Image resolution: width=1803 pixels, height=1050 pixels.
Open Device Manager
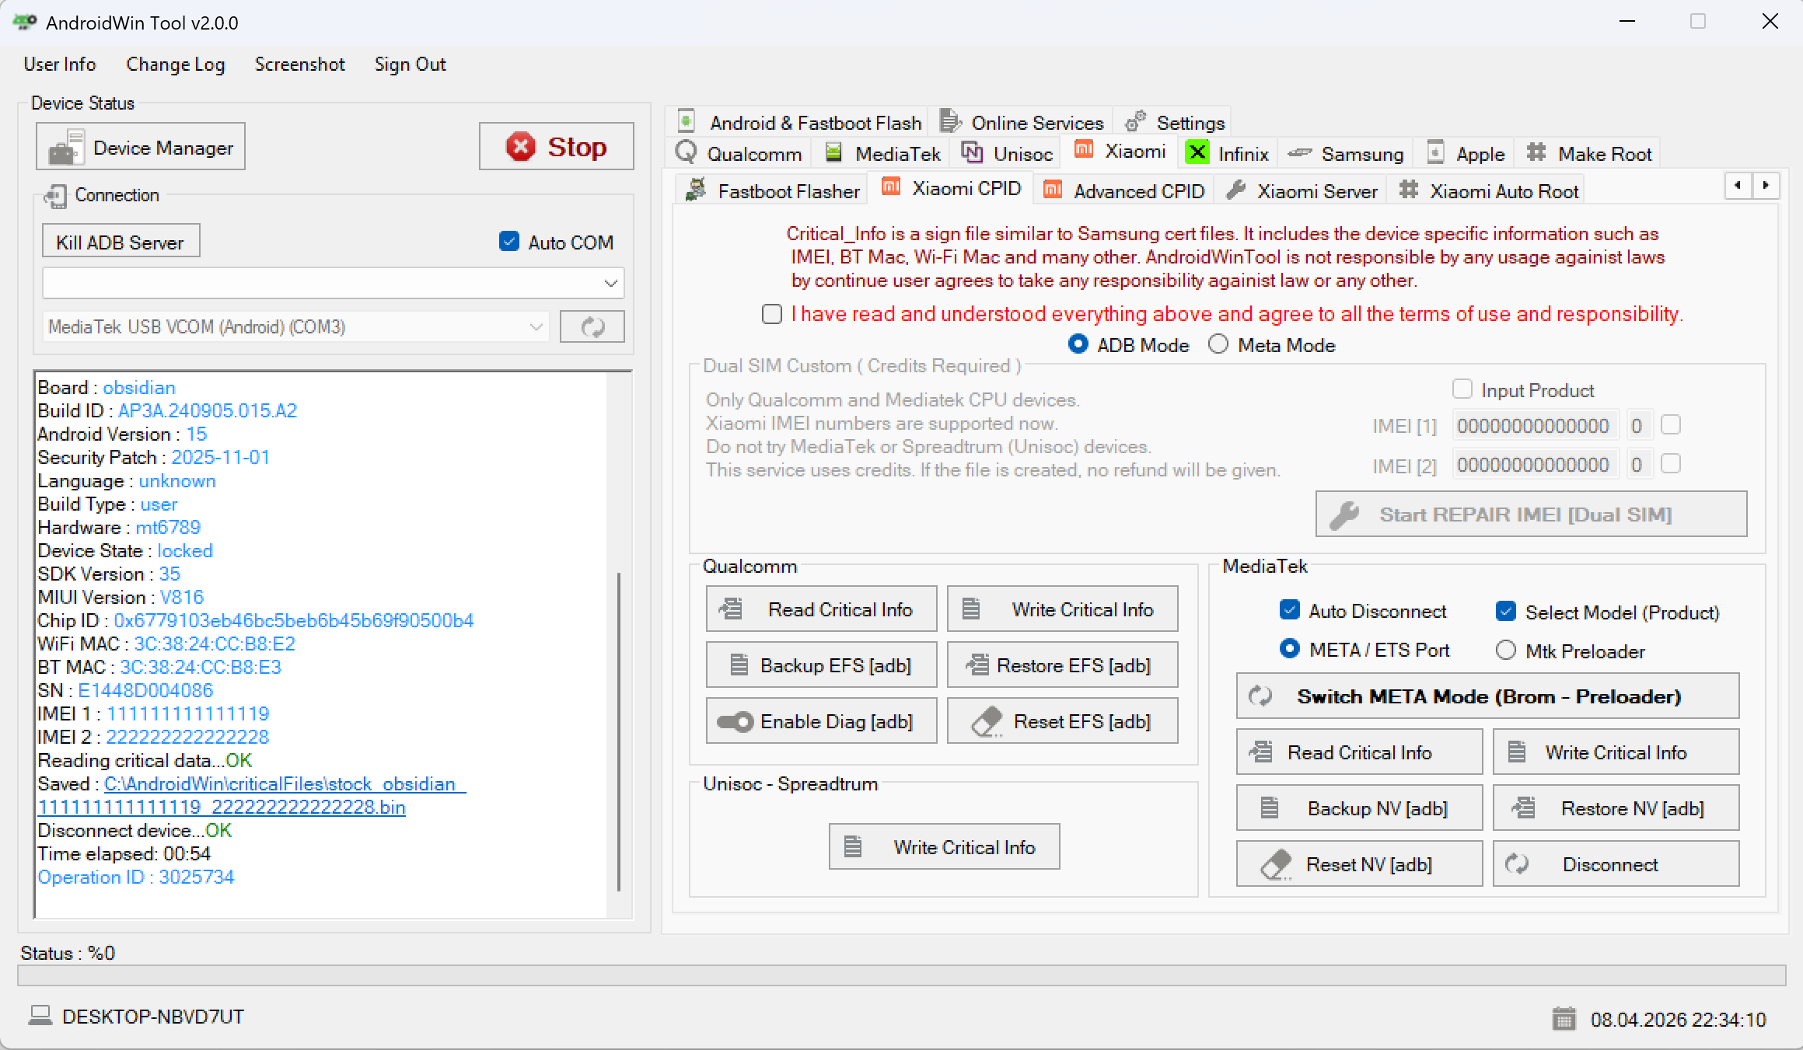(x=140, y=146)
